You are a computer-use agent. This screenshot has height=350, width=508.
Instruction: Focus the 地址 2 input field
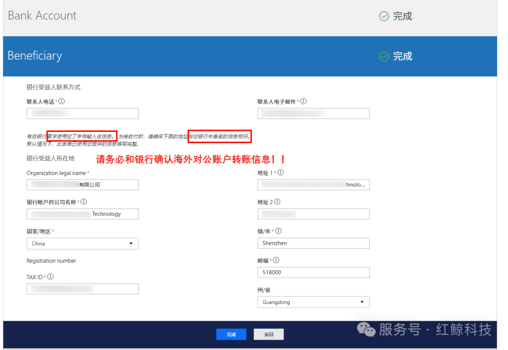tap(314, 214)
